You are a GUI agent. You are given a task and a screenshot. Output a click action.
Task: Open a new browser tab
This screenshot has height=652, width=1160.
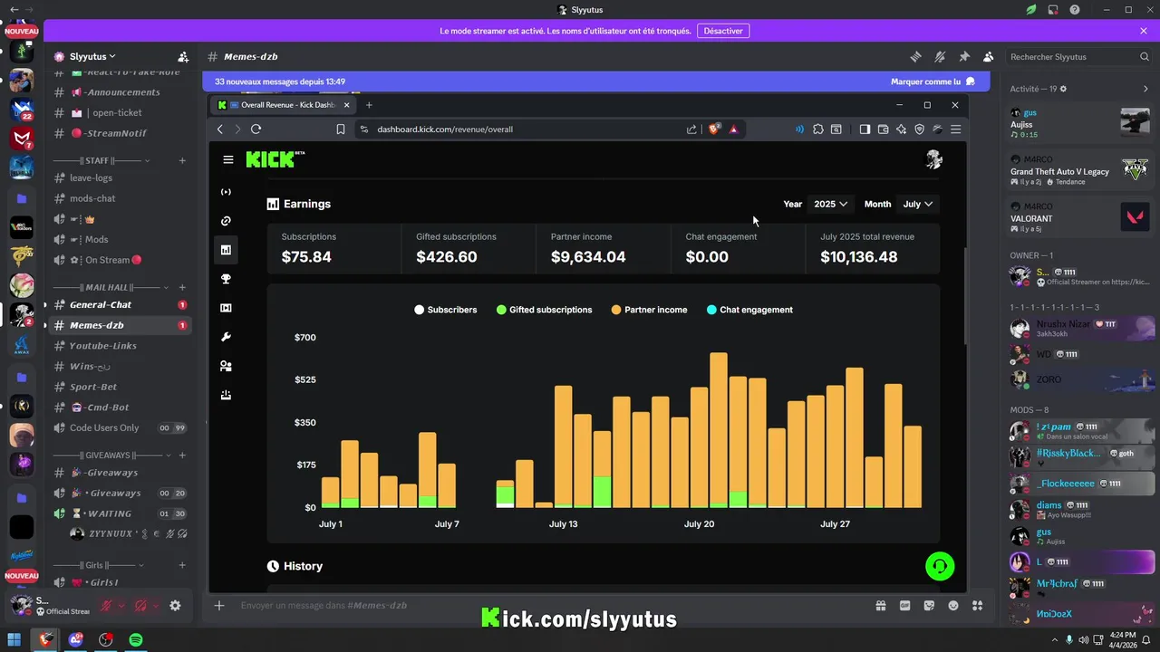click(x=369, y=105)
